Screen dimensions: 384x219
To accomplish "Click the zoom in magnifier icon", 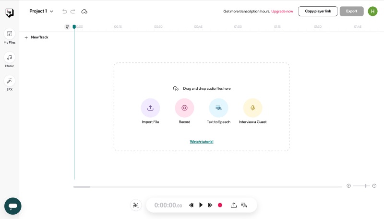I will (x=349, y=186).
